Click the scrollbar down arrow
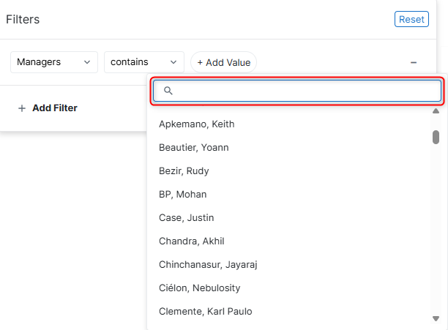 coord(436,318)
